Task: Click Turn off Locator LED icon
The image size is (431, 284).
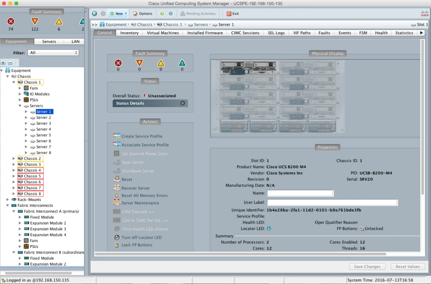Action: (x=117, y=237)
